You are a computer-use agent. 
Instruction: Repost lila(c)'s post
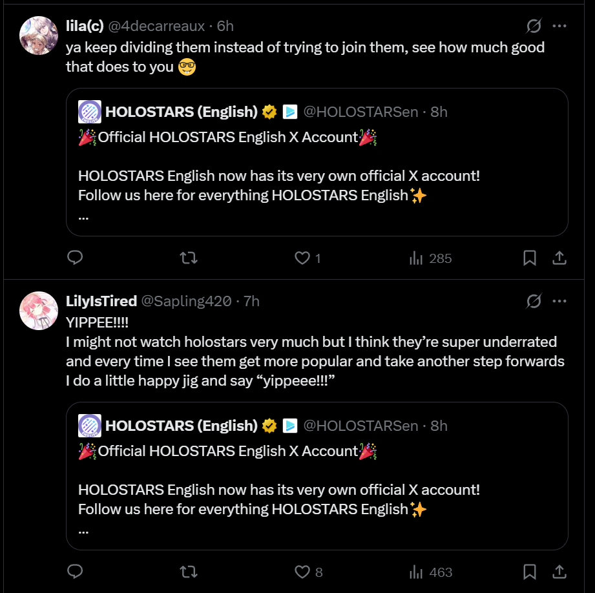point(188,258)
